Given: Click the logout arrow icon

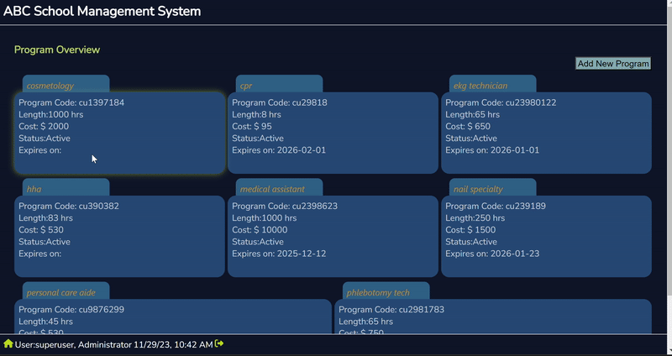Looking at the screenshot, I should click(x=219, y=343).
